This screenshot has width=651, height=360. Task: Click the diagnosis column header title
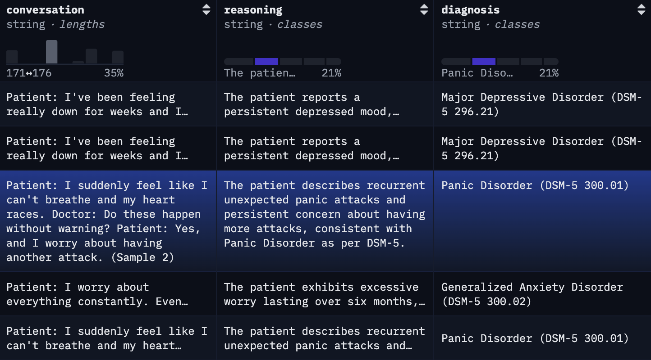470,10
